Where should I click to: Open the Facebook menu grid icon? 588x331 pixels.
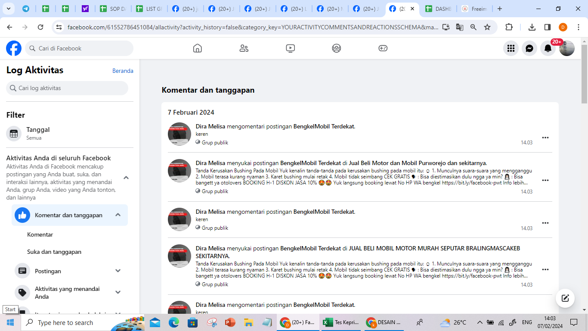point(511,48)
